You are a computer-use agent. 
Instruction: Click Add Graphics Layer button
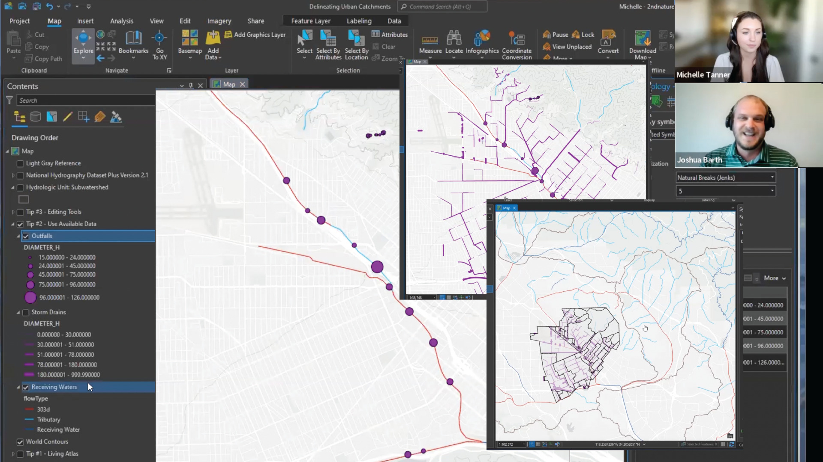pos(255,35)
